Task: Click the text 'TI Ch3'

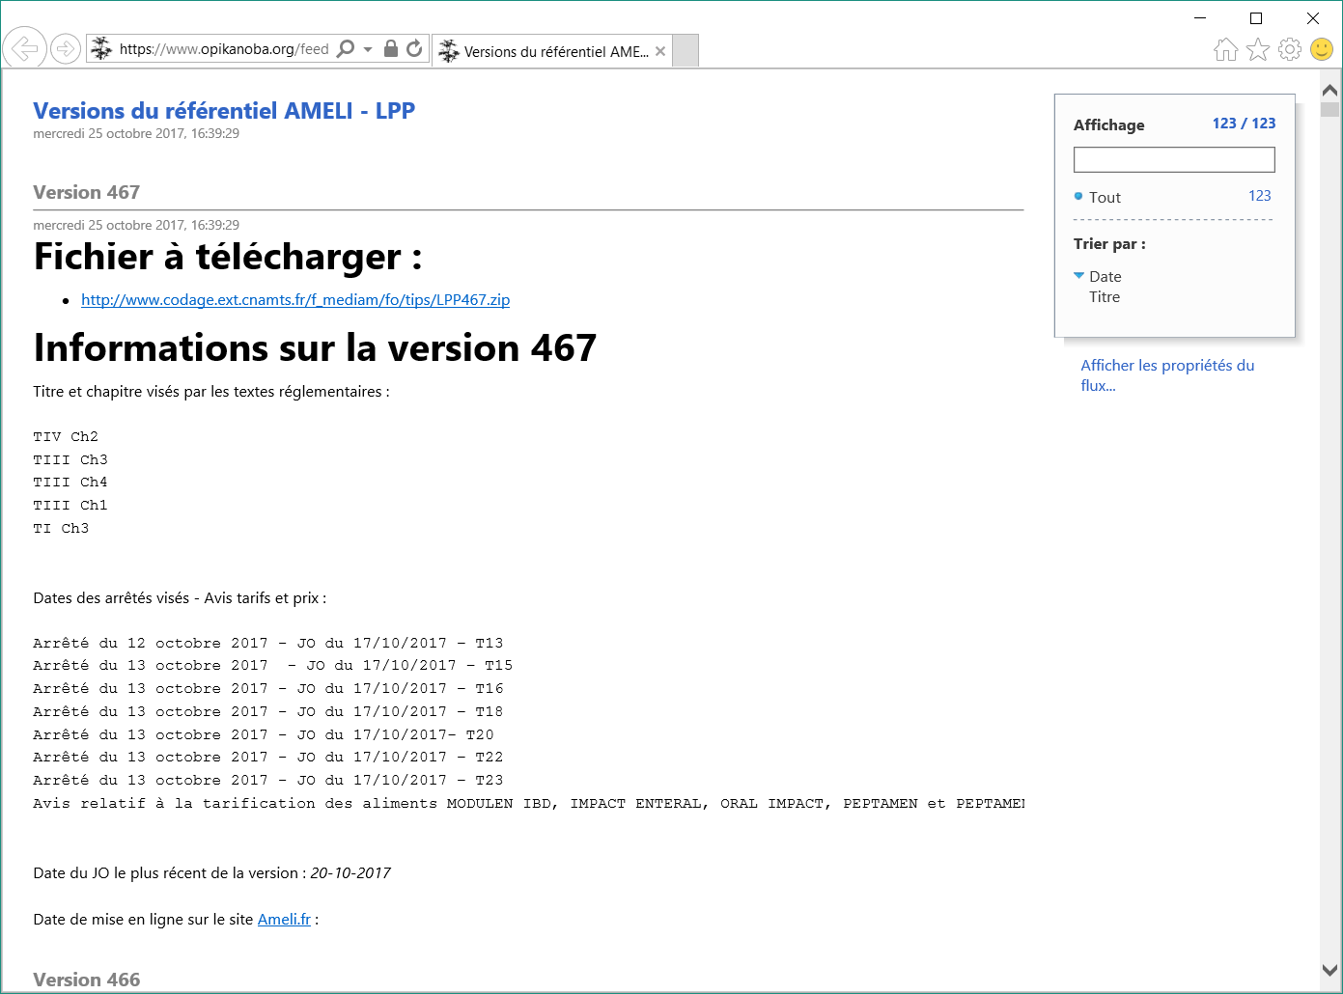Action: 61,529
